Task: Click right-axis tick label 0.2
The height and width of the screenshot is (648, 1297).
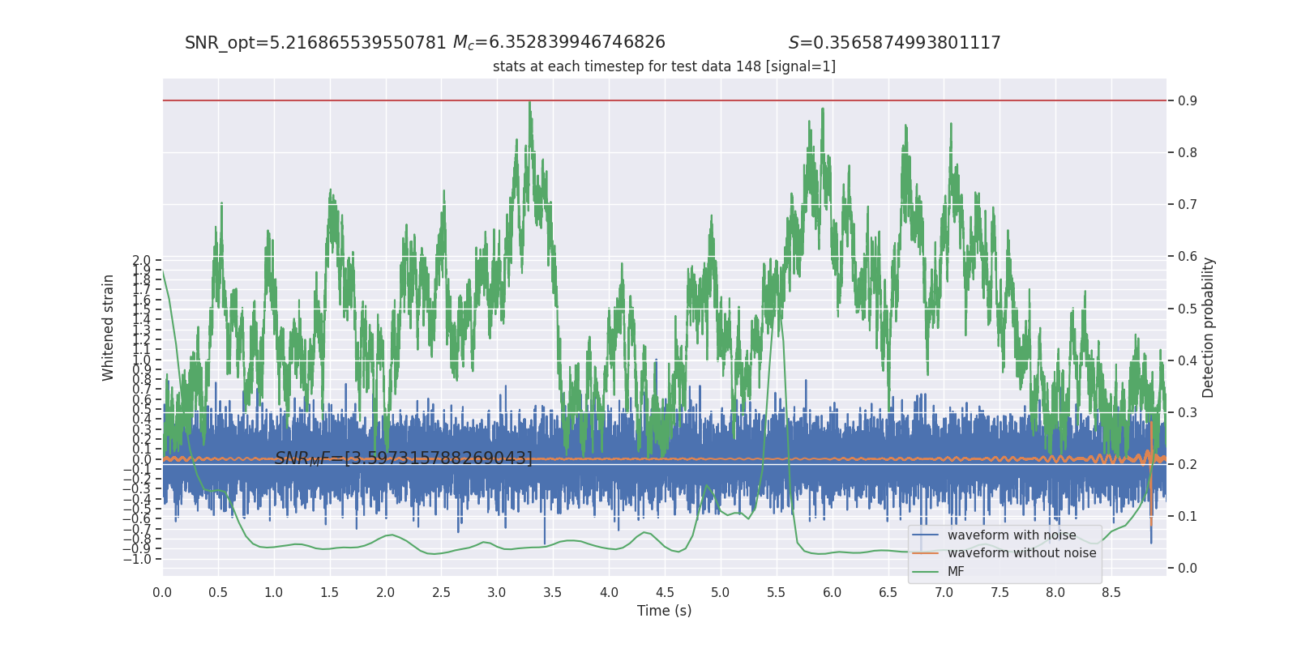Action: [x=1188, y=464]
